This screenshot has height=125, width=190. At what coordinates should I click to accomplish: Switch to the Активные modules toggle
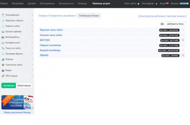pos(9,86)
